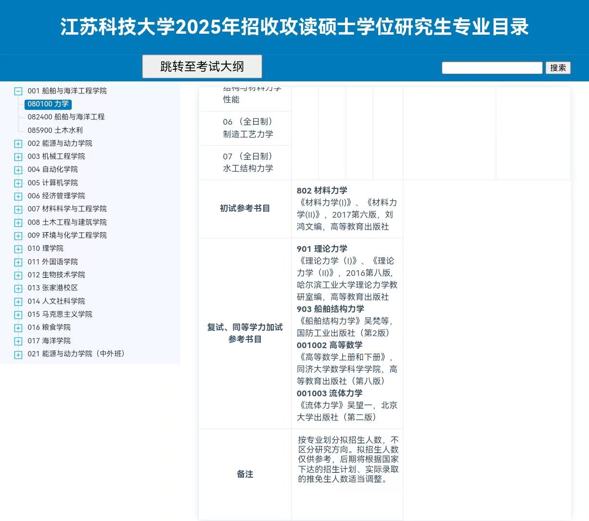Select 005 计算机学院 label

(52, 182)
